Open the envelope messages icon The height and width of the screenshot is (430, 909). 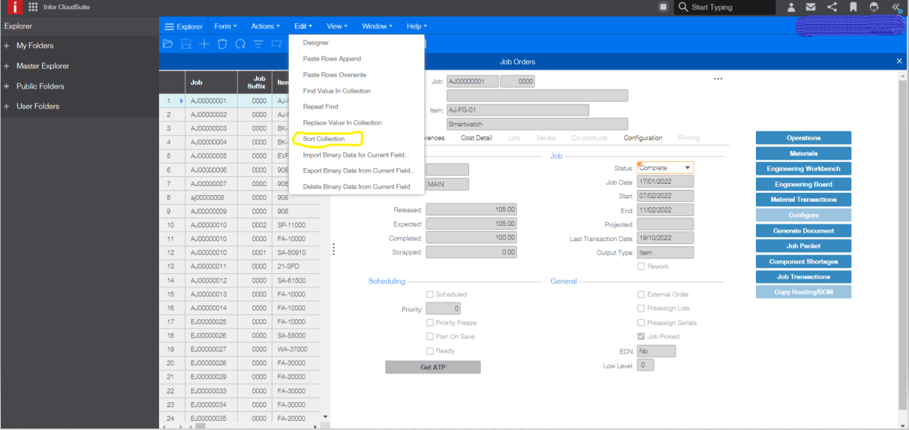(811, 8)
